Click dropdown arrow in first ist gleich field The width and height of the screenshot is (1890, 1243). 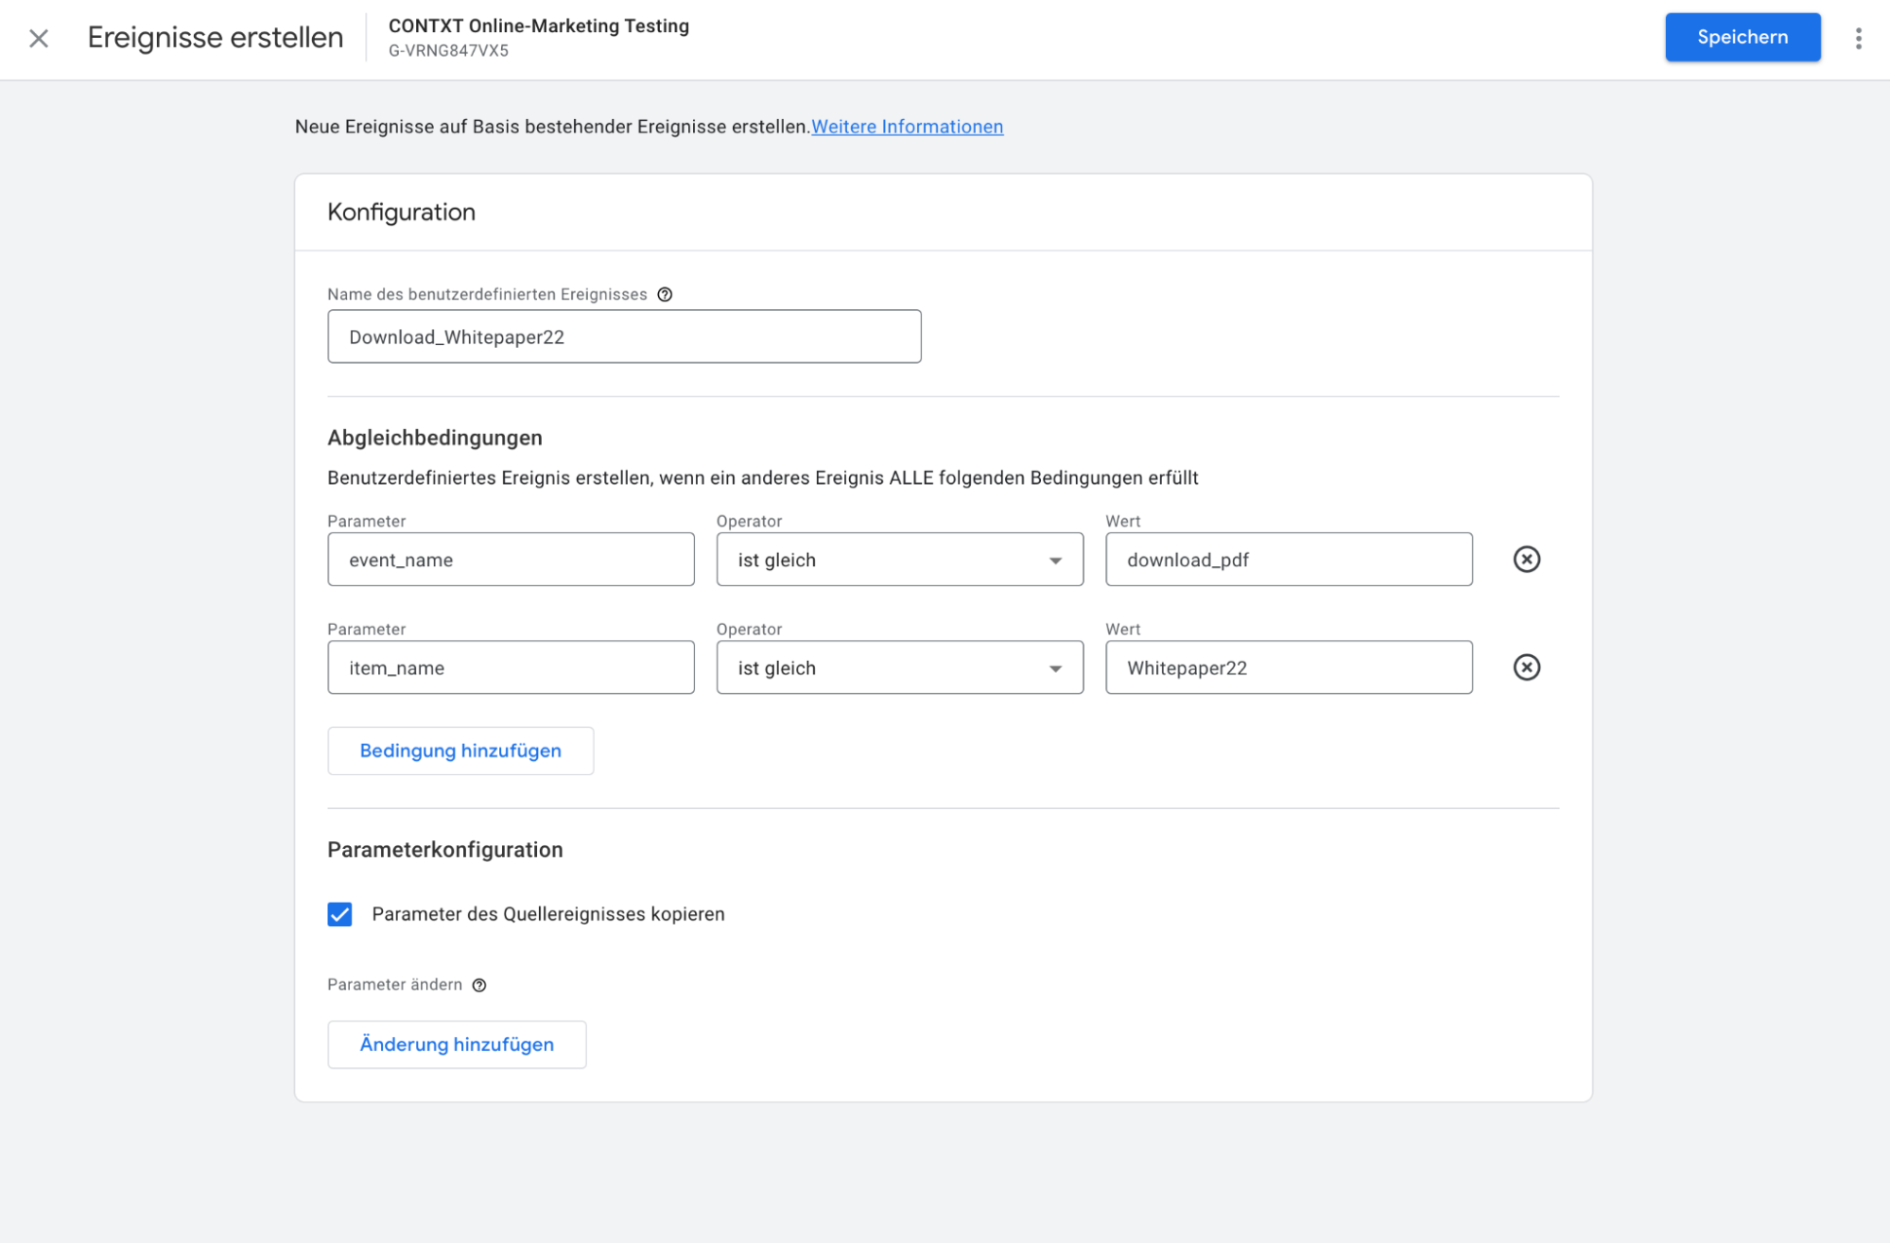coord(1055,561)
